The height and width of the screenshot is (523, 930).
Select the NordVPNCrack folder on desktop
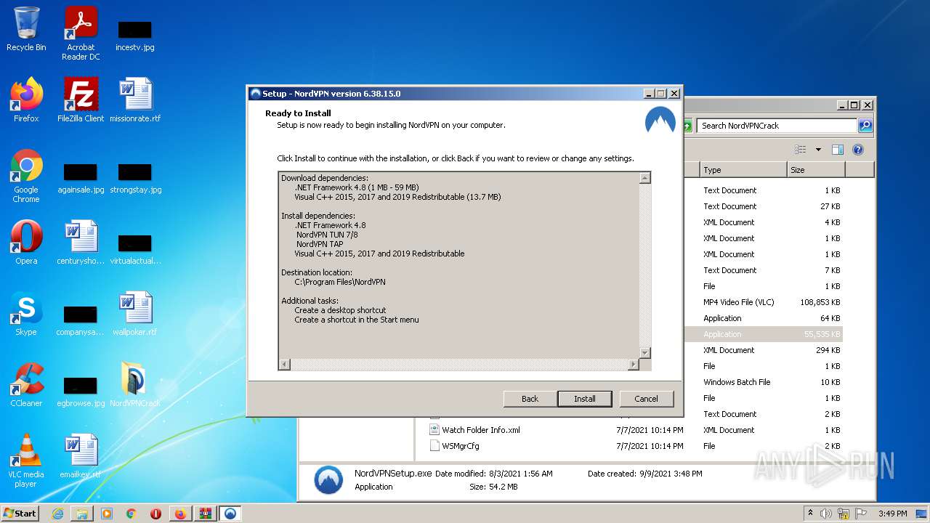point(135,385)
